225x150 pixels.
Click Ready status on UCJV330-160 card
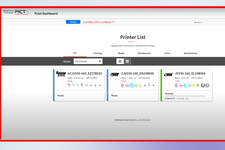(x=61, y=96)
